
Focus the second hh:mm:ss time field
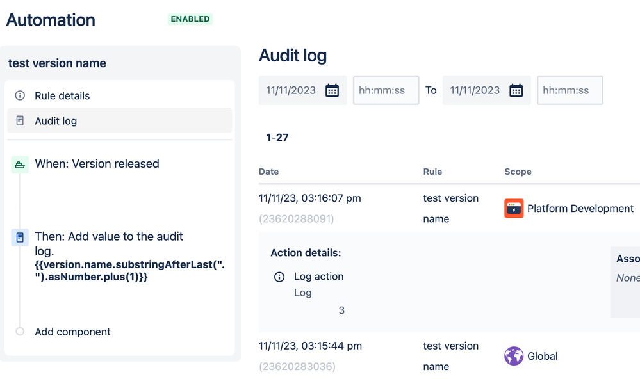click(x=570, y=90)
